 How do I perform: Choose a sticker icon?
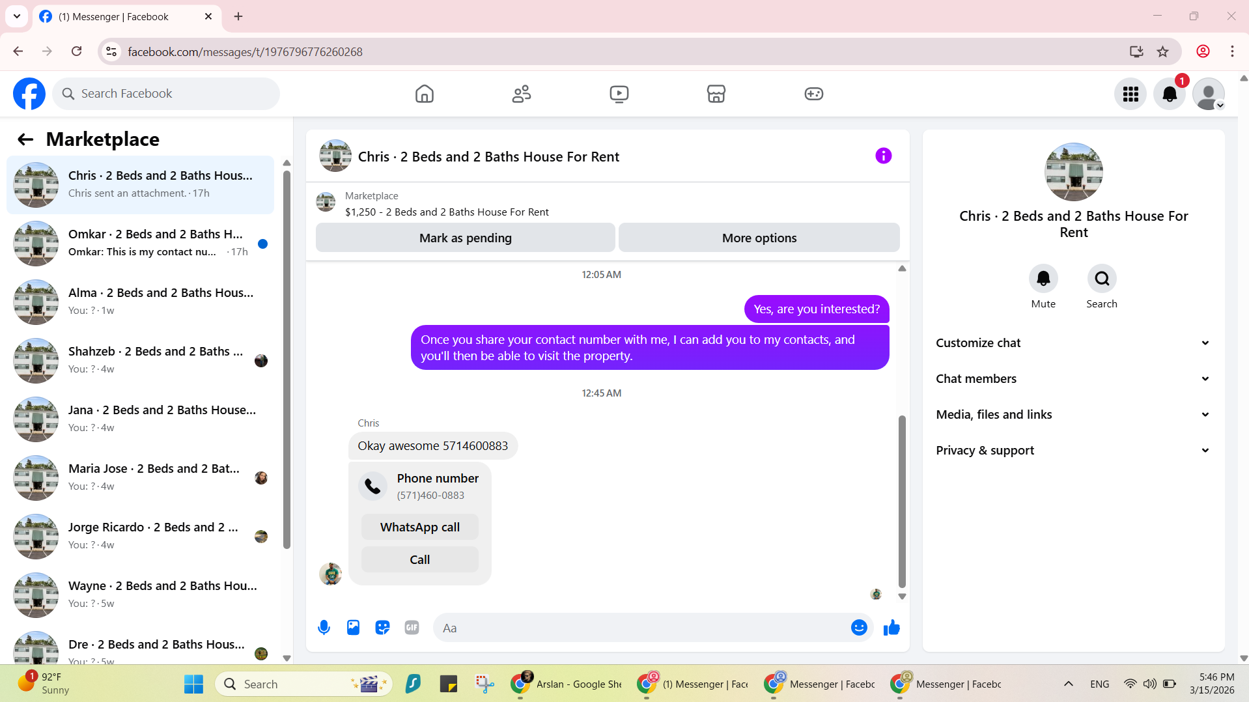point(382,628)
